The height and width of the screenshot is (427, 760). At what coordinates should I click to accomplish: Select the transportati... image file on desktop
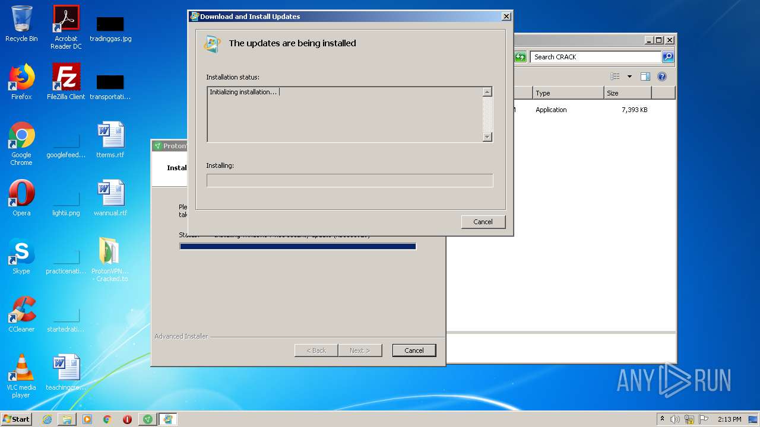pyautogui.click(x=110, y=87)
